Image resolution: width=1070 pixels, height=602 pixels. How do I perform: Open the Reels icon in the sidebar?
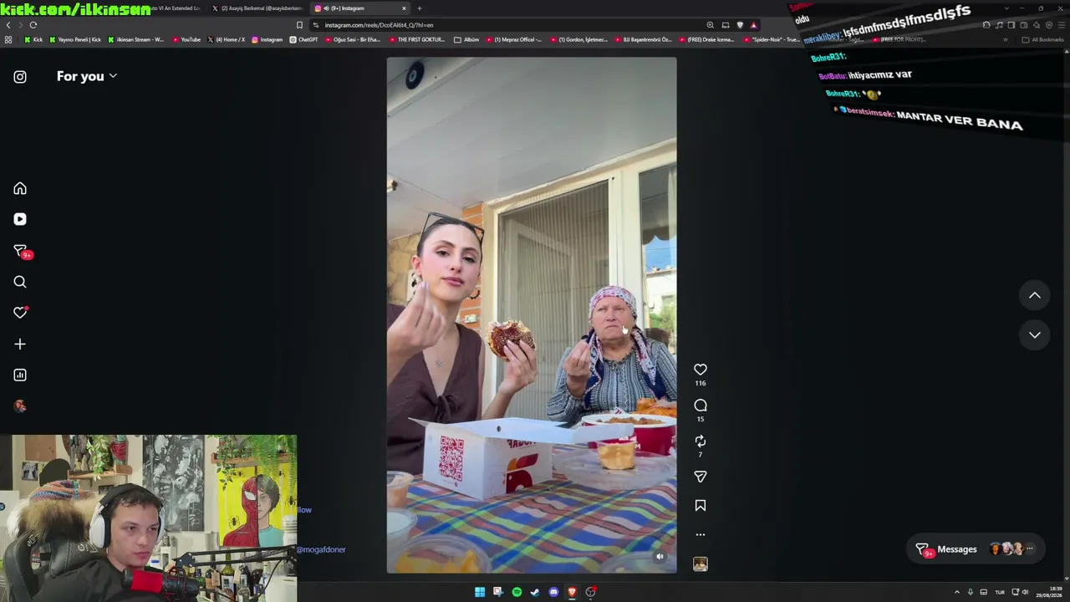coord(20,219)
